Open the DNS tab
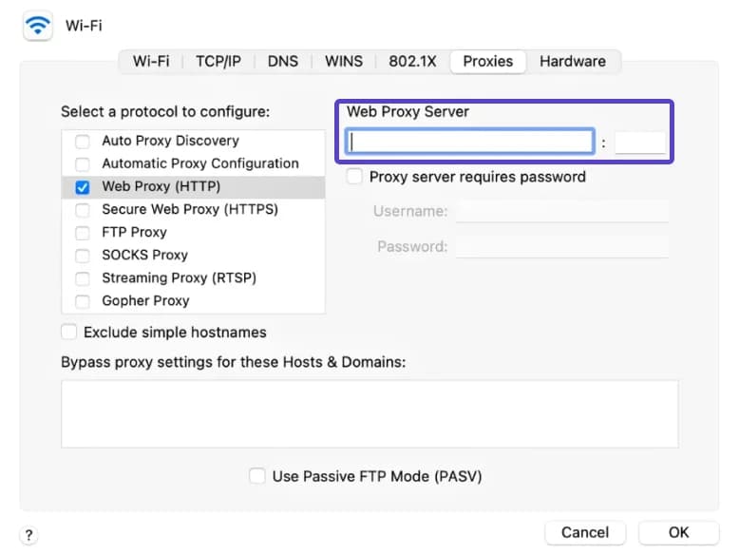Image resolution: width=739 pixels, height=554 pixels. point(282,61)
